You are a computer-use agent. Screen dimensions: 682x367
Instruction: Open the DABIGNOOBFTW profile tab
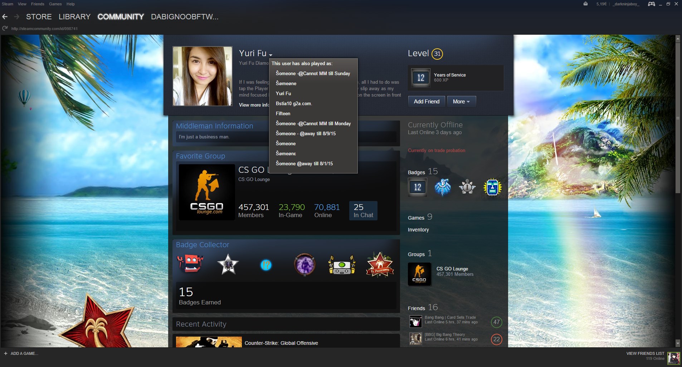tap(185, 17)
